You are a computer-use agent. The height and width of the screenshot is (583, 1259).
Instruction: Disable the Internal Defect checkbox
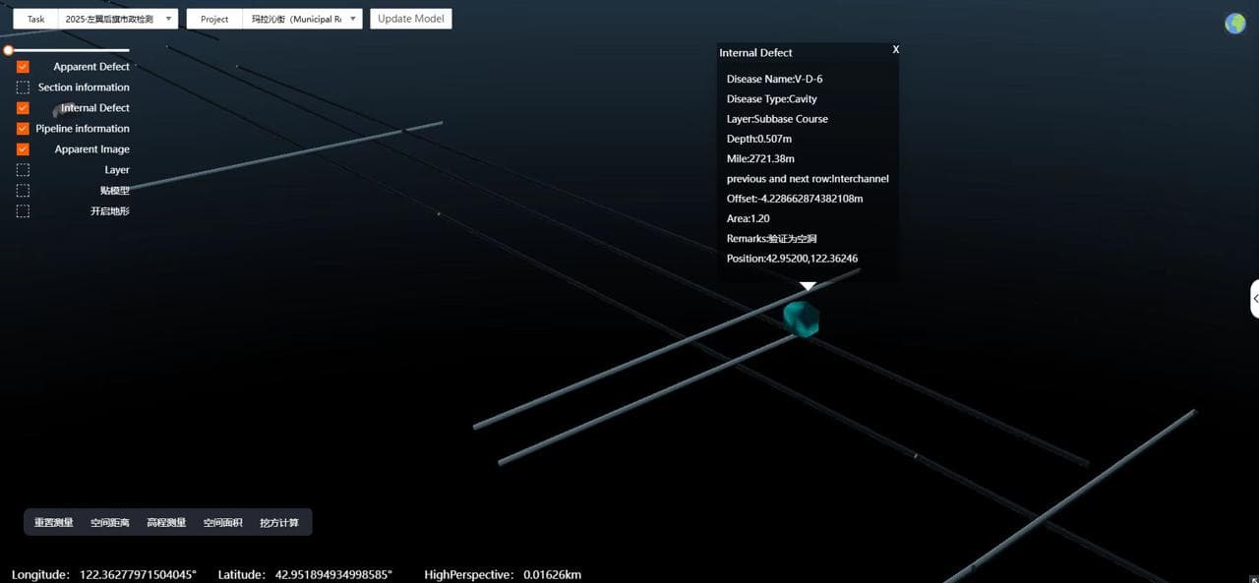click(23, 108)
